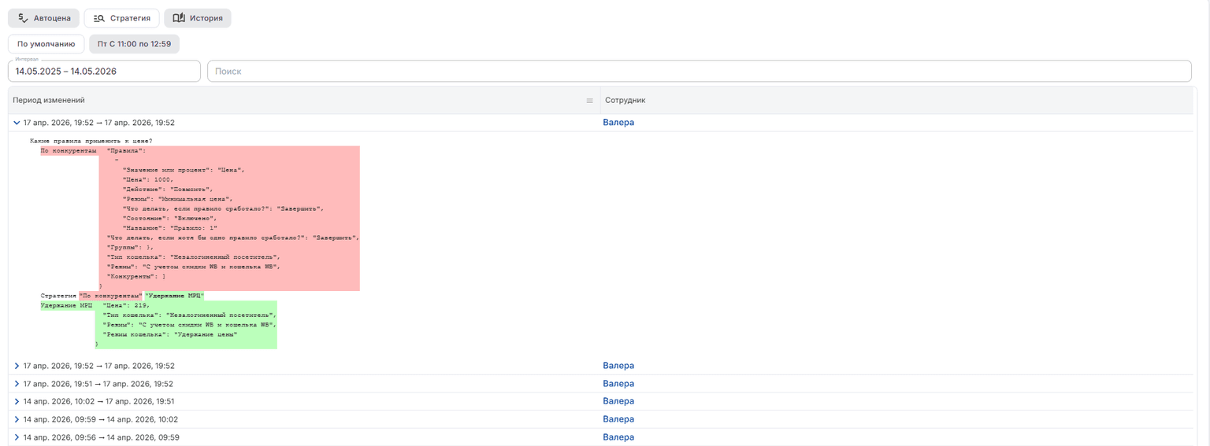The image size is (1210, 446).
Task: Click the book icon on История
Action: click(179, 18)
